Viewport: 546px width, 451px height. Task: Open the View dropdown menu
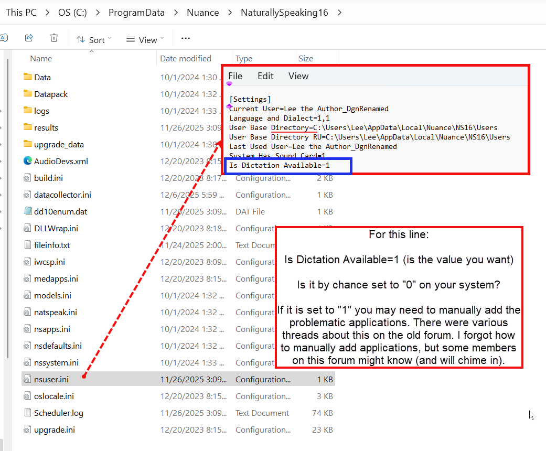[x=145, y=40]
